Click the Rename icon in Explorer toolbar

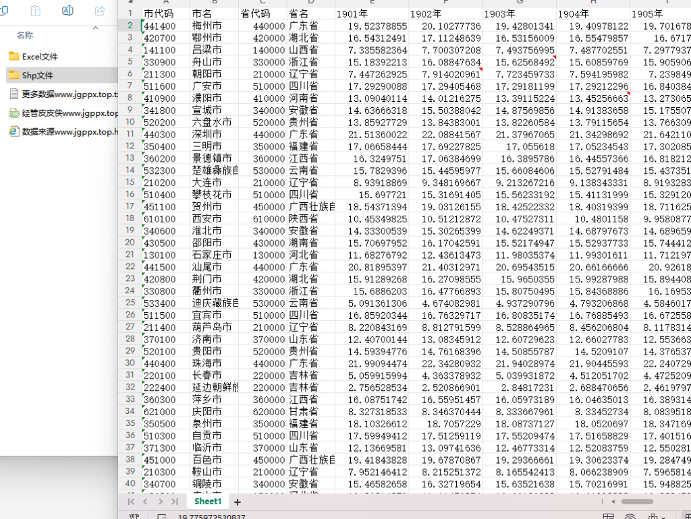[67, 11]
